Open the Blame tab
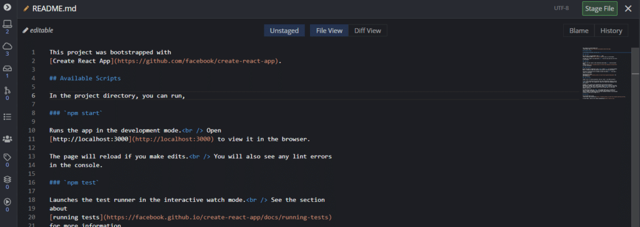This screenshot has height=227, width=640. click(579, 31)
